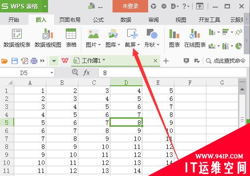Insert a pie chart icon
250x176 pixels.
(x=238, y=46)
